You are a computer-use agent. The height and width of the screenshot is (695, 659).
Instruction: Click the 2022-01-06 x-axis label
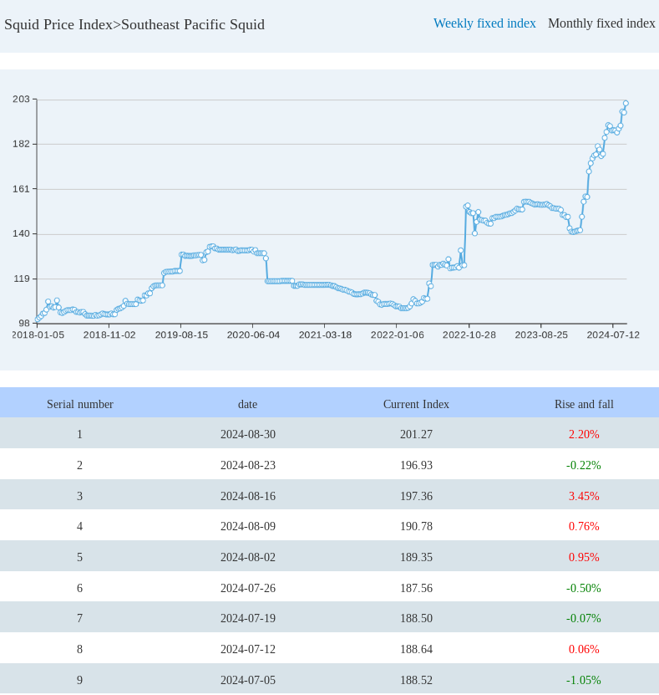(x=397, y=335)
